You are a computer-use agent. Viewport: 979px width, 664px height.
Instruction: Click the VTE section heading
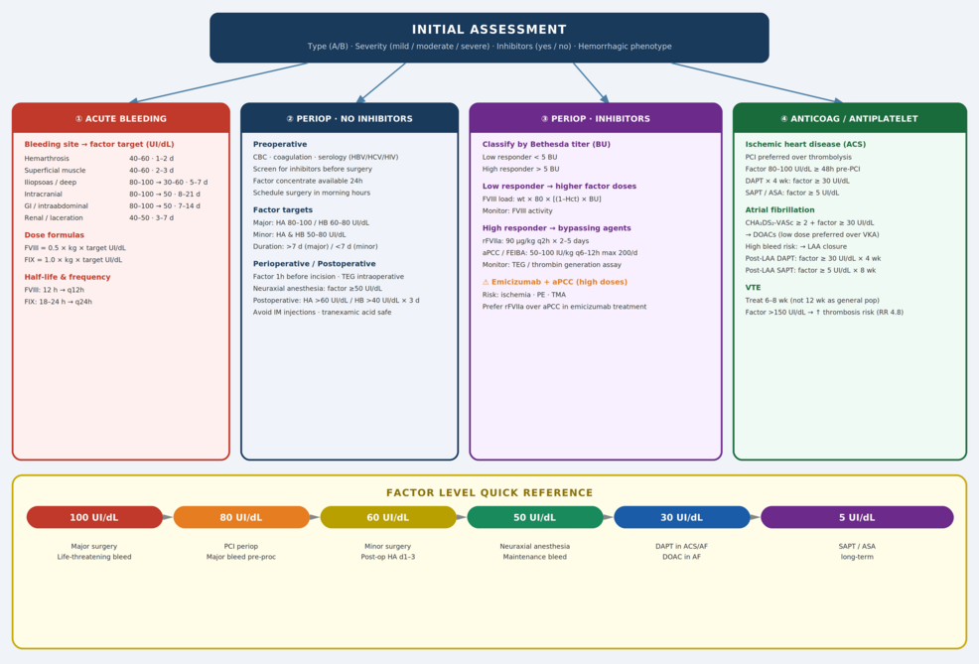(x=754, y=287)
